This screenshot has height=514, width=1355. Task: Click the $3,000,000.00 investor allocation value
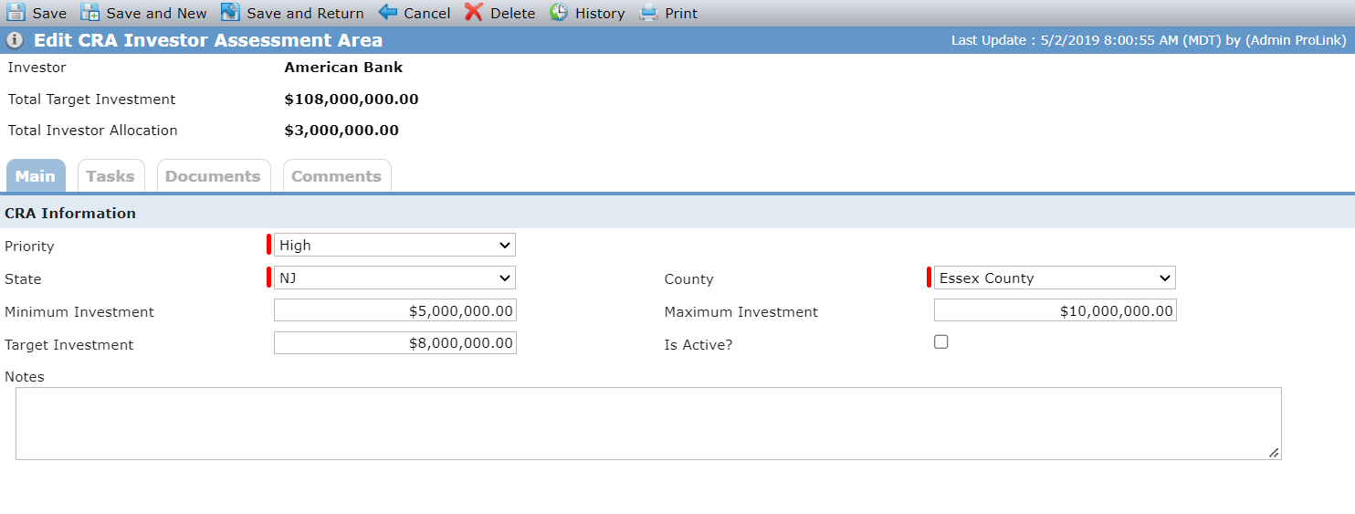click(x=341, y=131)
